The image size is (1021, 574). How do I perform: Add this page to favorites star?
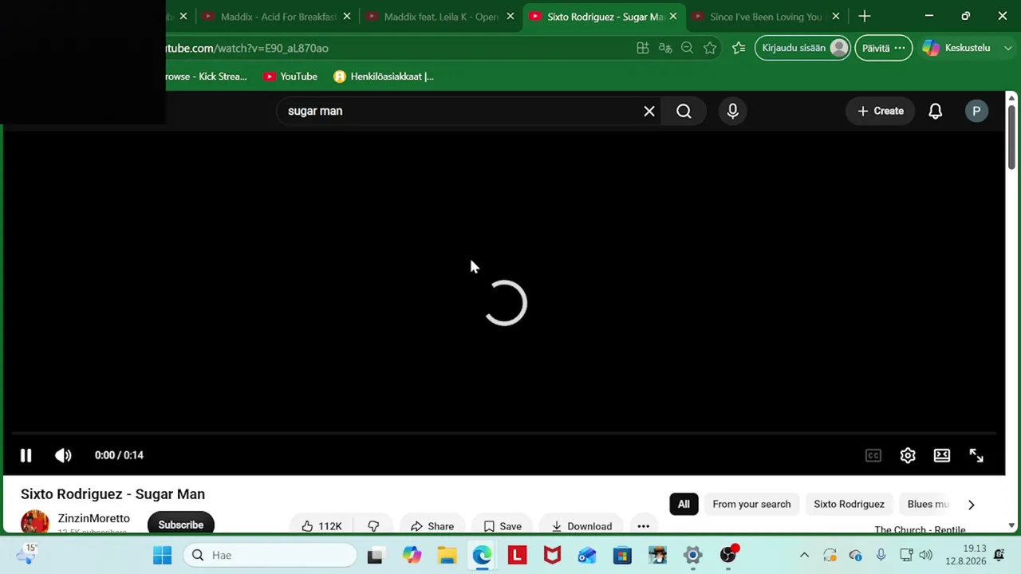(710, 48)
